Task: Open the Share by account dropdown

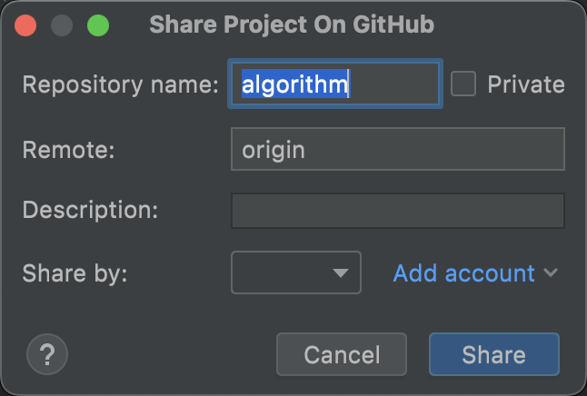Action: tap(296, 272)
